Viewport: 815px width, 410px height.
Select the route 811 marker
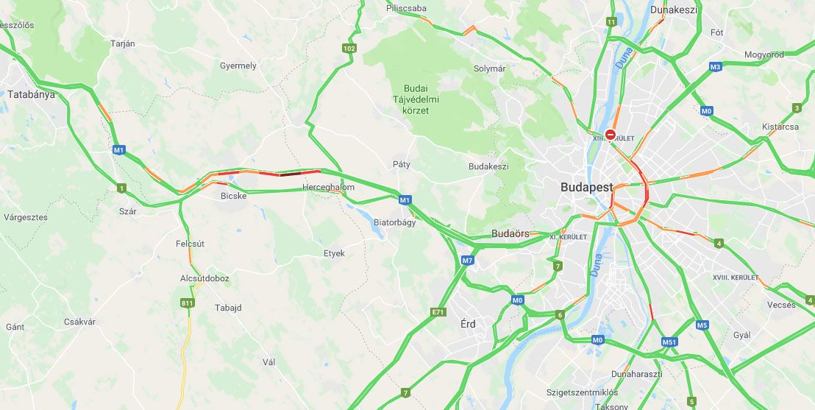click(187, 303)
